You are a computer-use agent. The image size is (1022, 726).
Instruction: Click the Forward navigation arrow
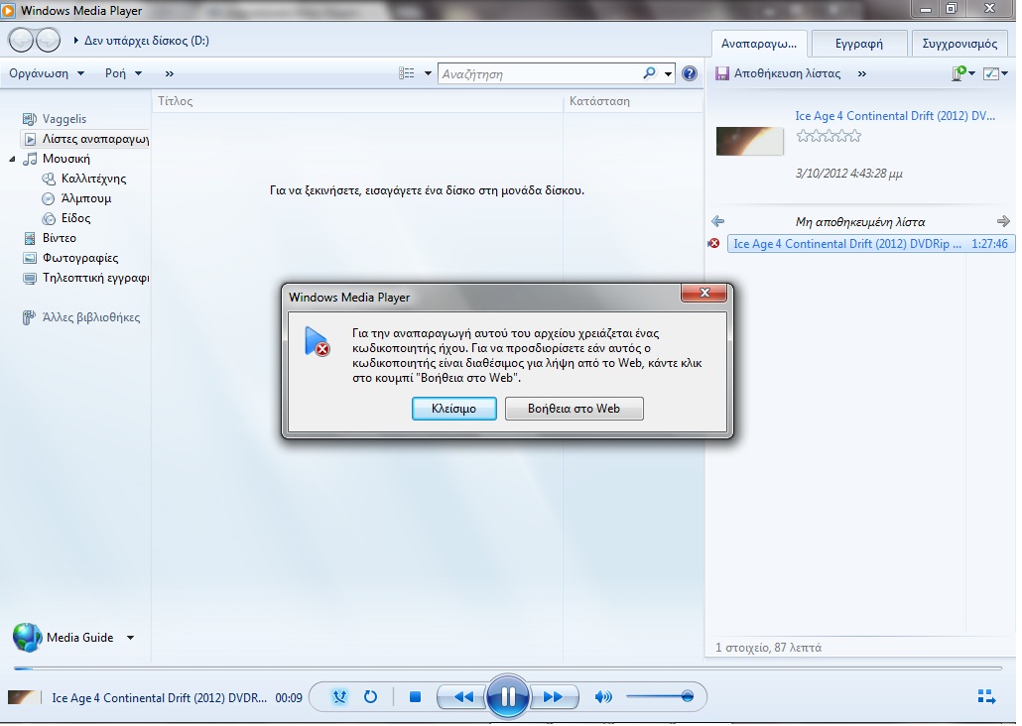tap(49, 41)
